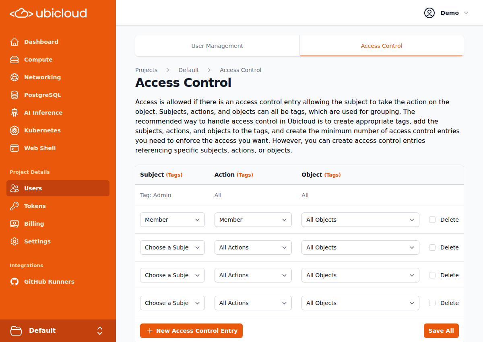Open GitHub Runners in the sidebar

[x=58, y=282]
